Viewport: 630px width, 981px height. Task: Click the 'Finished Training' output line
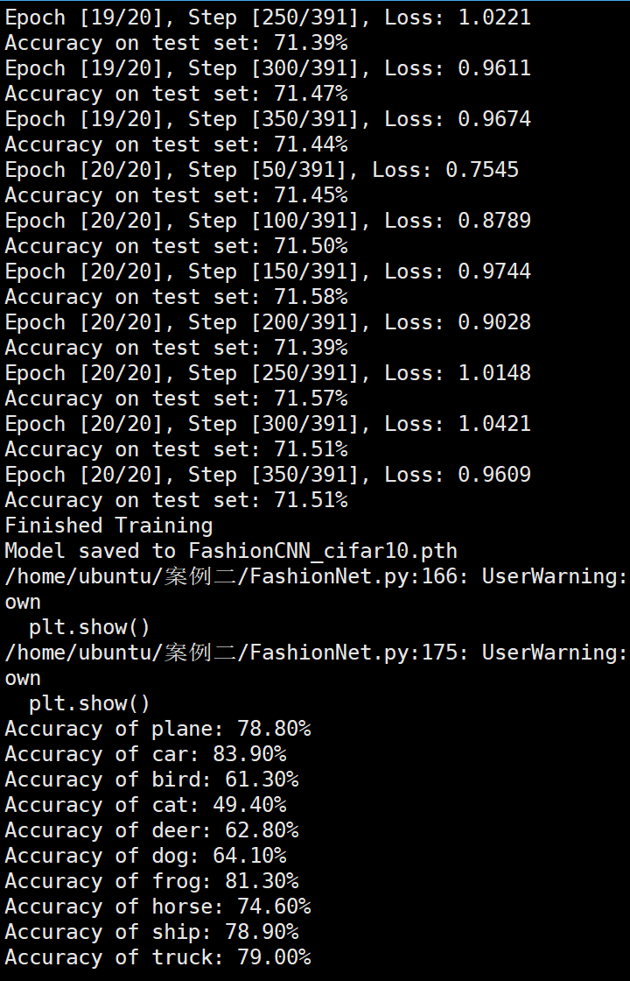pos(108,526)
